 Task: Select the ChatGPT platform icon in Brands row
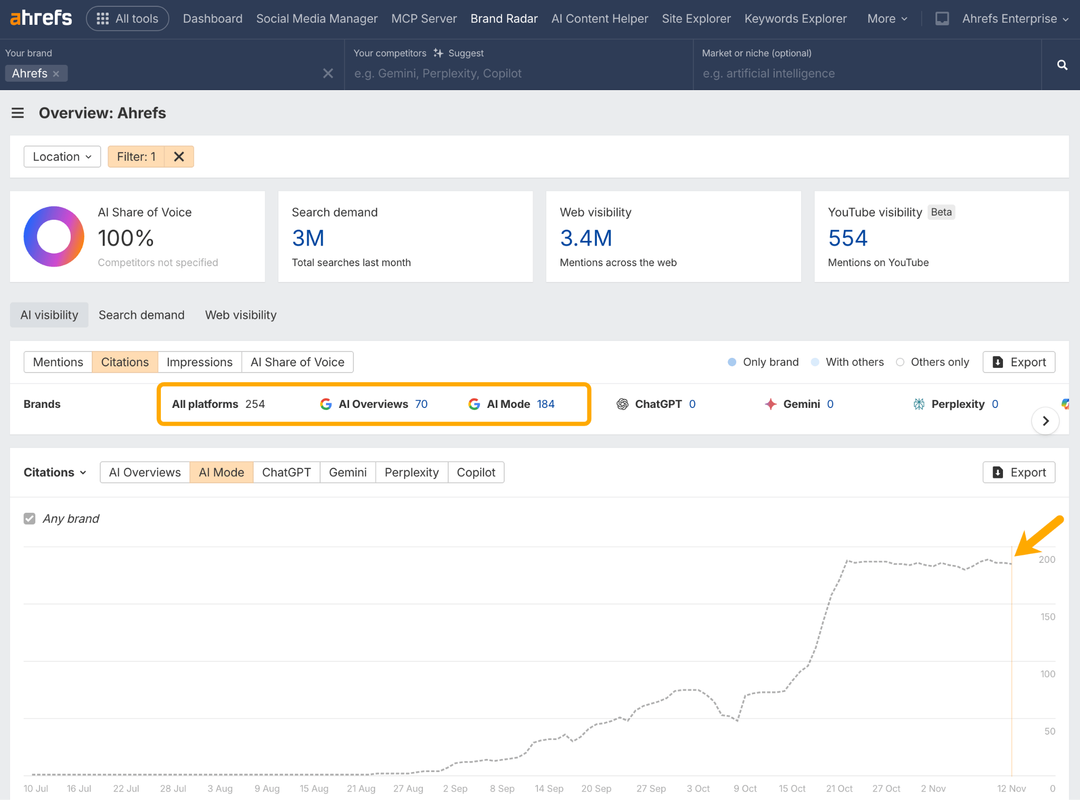click(623, 404)
